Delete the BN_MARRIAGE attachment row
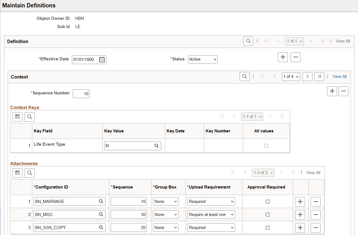This screenshot has height=235, width=358. pyautogui.click(x=316, y=202)
